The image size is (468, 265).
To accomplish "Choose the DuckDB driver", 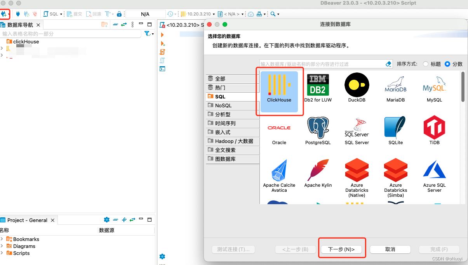I will click(357, 88).
